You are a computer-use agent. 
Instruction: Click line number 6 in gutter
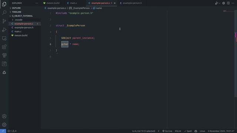(x=50, y=44)
